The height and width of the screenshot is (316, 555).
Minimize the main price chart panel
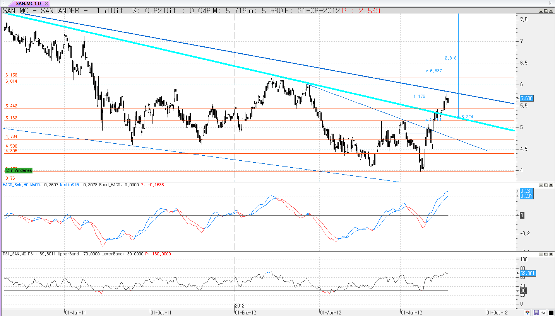pos(541,11)
